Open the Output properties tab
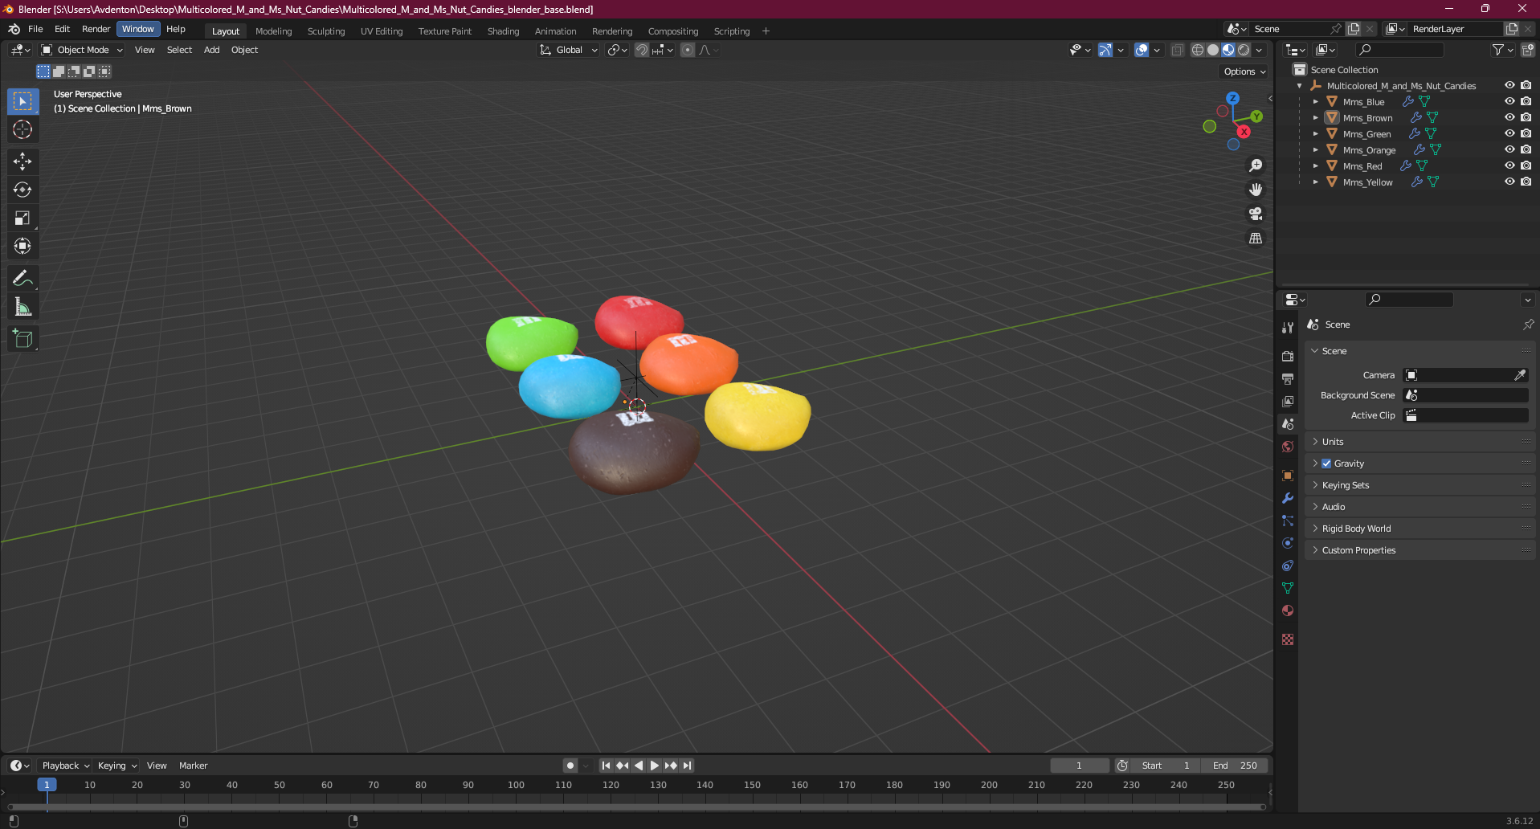The image size is (1540, 829). (x=1288, y=378)
